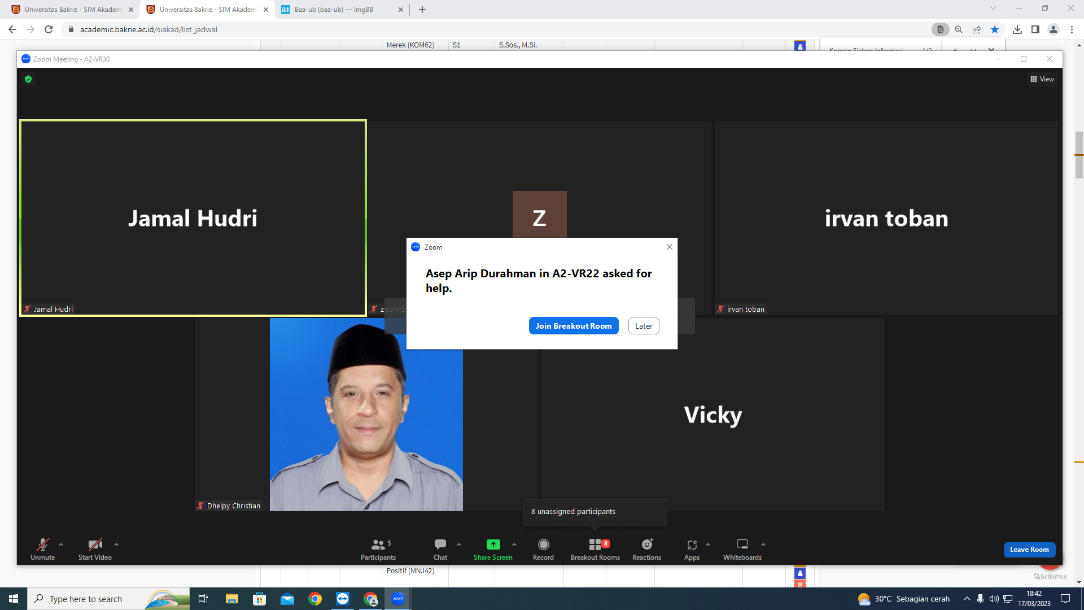Open the Reactions menu

click(x=646, y=549)
